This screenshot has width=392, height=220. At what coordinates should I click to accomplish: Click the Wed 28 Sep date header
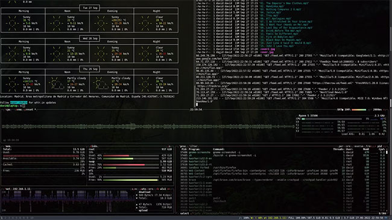click(x=89, y=38)
